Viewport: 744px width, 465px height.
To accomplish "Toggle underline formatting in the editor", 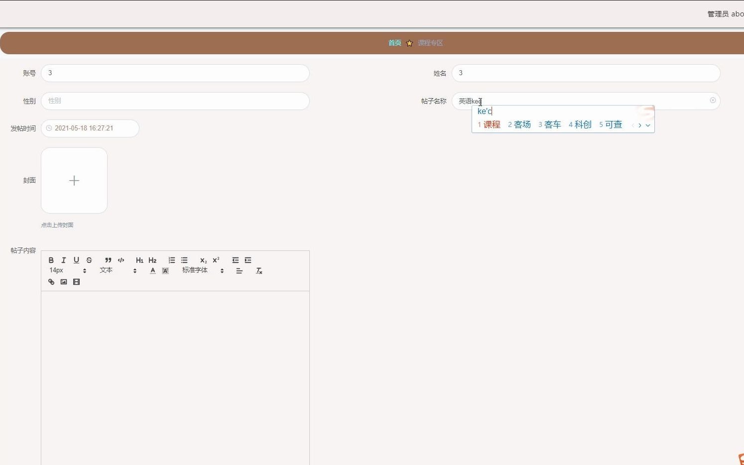I will coord(76,260).
